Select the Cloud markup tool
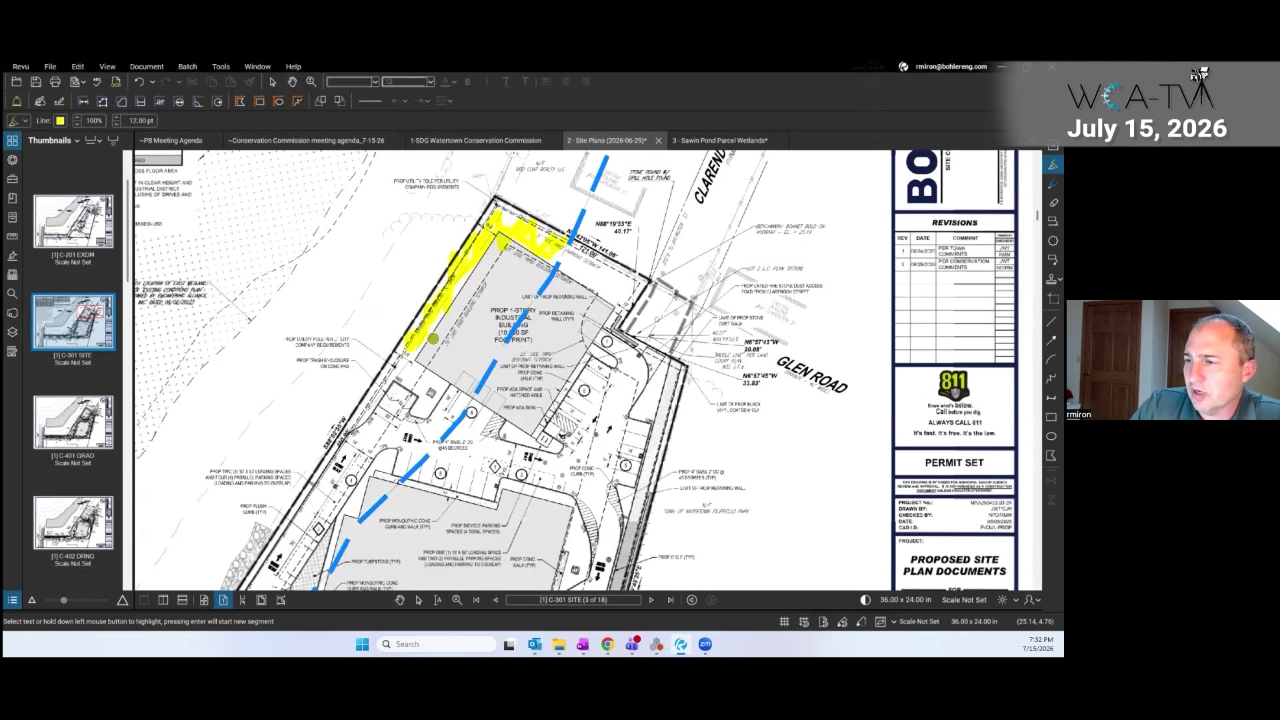 coord(1053,241)
